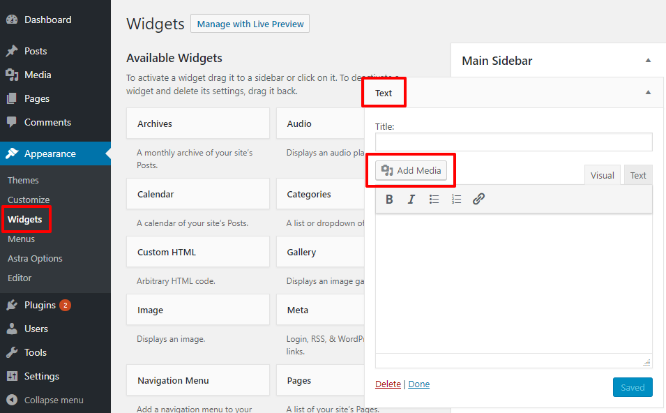Select the Dashboard icon in the admin sidebar
666x413 pixels.
pos(12,19)
